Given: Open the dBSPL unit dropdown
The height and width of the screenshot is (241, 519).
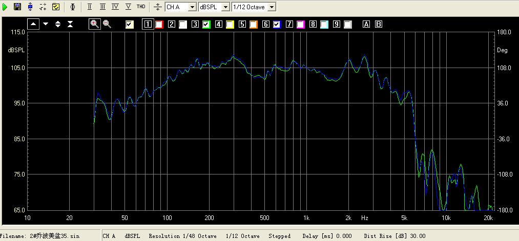Looking at the screenshot, I should (x=225, y=7).
